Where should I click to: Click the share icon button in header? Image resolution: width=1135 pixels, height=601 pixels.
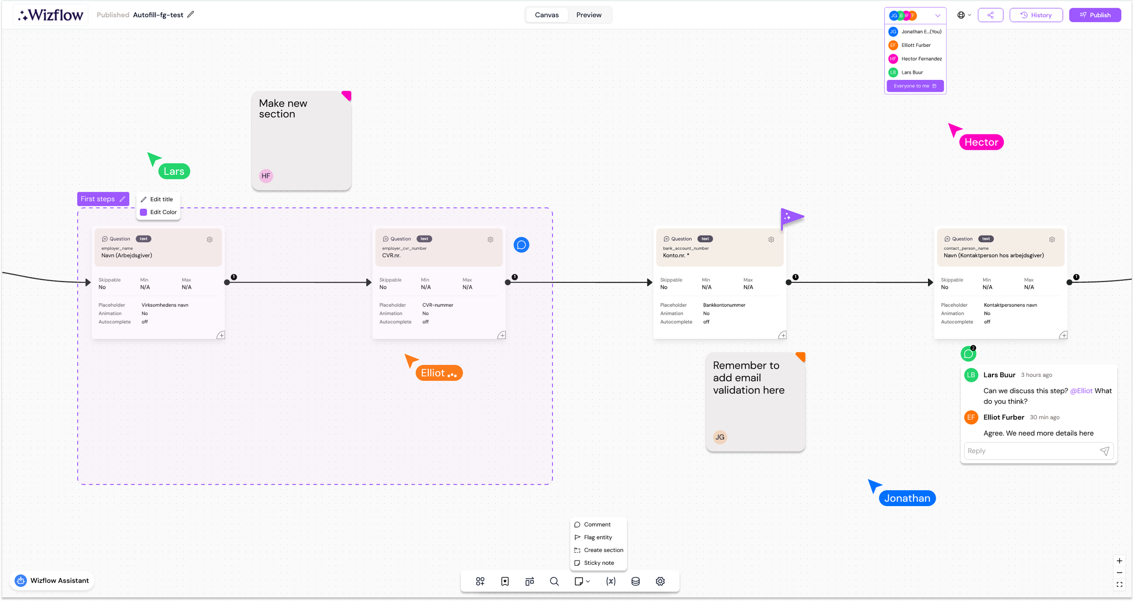click(990, 15)
